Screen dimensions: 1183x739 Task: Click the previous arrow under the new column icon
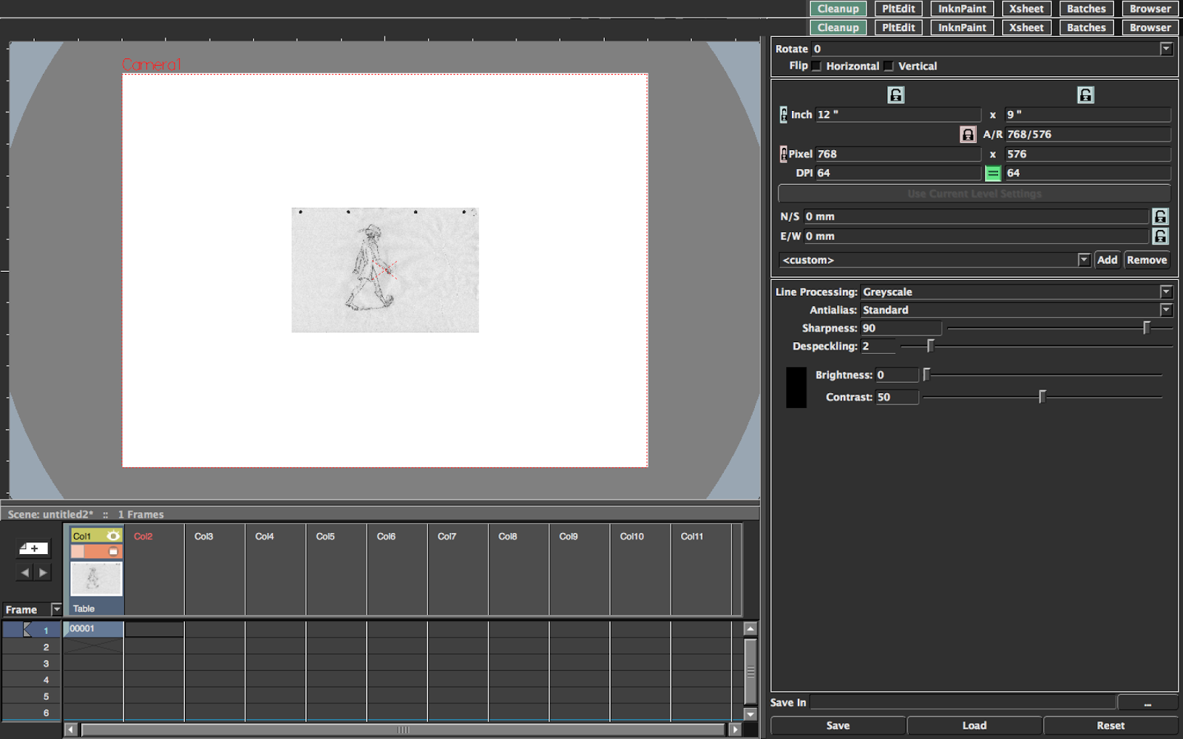point(25,572)
